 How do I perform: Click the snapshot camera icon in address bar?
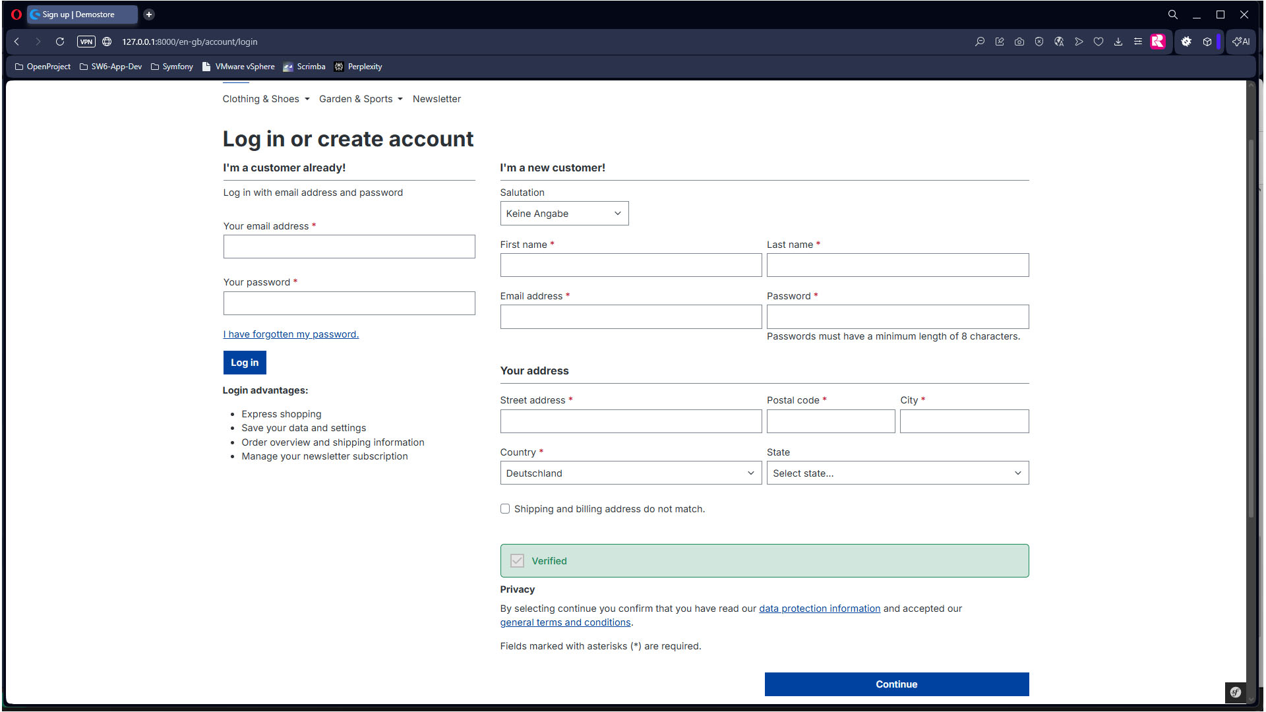[x=1019, y=42]
